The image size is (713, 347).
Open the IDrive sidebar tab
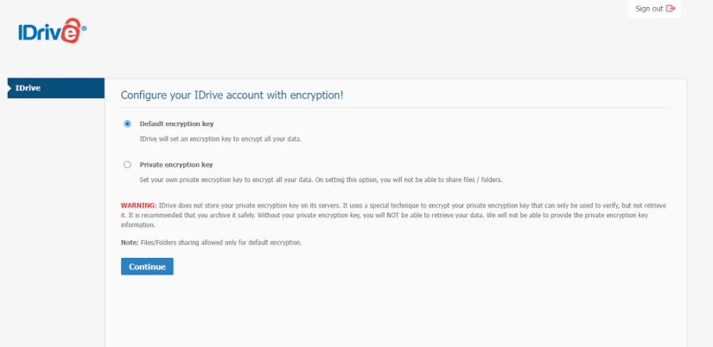pyautogui.click(x=55, y=88)
